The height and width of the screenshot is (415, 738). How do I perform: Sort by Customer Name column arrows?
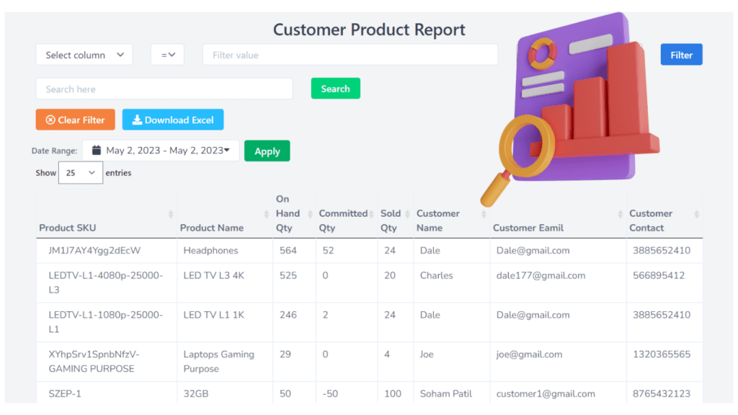[484, 214]
